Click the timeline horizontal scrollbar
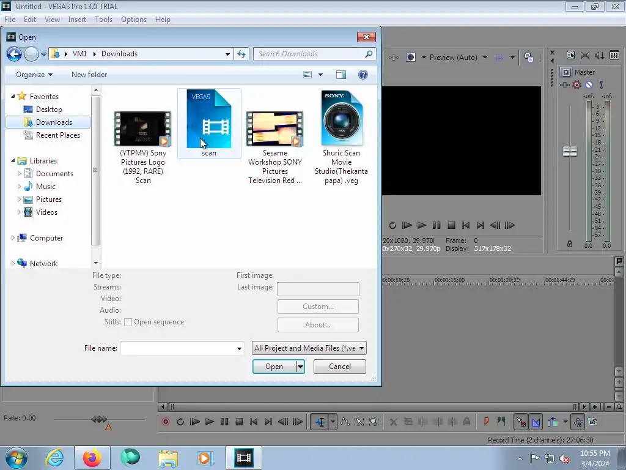This screenshot has height=470, width=626. pyautogui.click(x=373, y=407)
